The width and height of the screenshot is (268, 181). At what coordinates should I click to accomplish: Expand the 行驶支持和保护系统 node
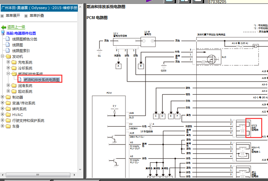pos(2,120)
